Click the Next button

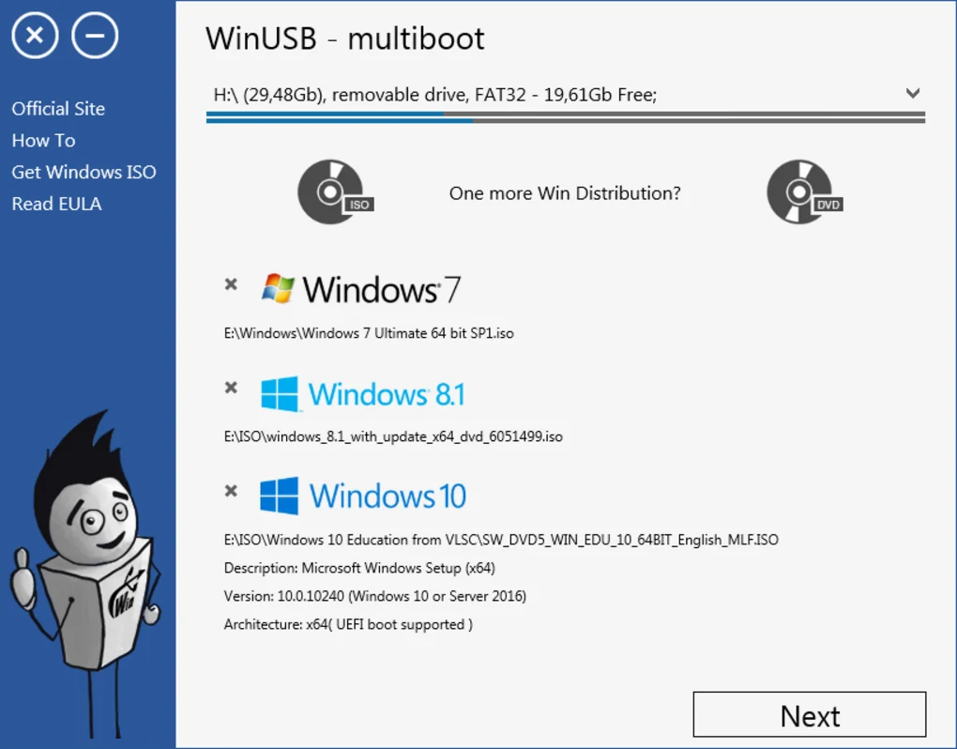click(x=810, y=714)
